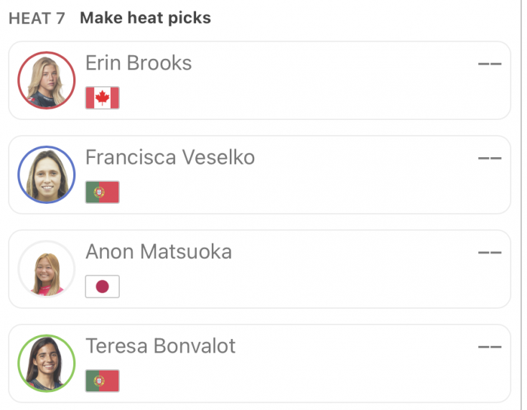This screenshot has height=410, width=527.
Task: Click Anon Matsuoka's profile photo
Action: [47, 269]
